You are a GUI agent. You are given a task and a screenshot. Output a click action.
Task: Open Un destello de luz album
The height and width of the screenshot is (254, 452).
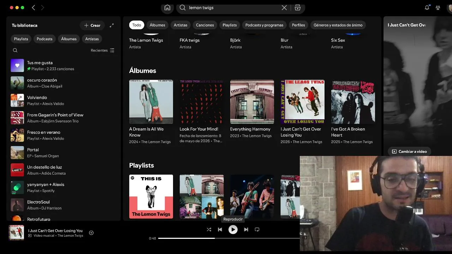click(x=64, y=170)
